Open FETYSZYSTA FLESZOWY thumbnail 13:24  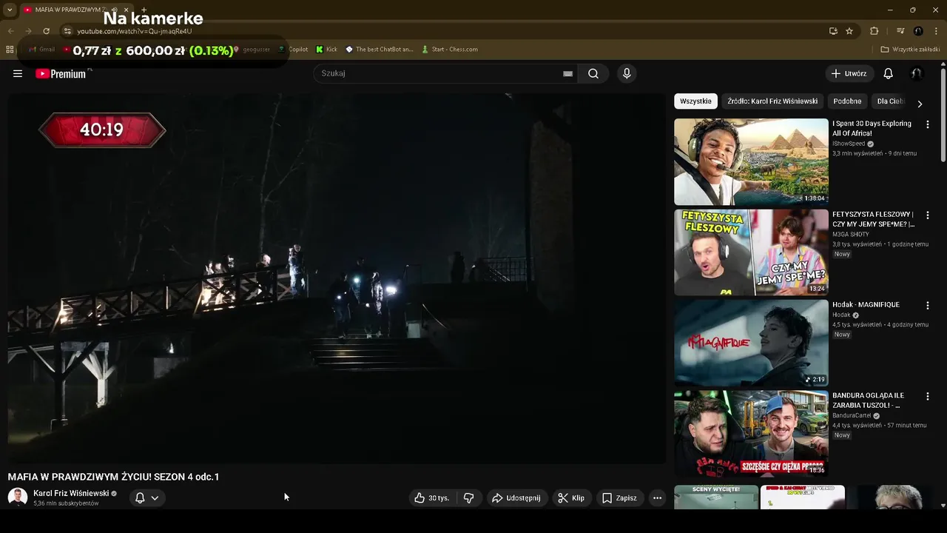tap(751, 252)
